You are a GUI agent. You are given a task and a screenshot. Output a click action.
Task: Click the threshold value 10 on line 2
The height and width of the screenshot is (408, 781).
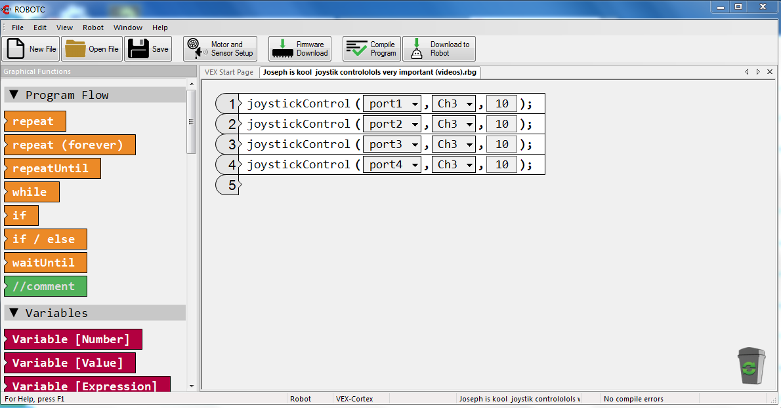point(501,124)
